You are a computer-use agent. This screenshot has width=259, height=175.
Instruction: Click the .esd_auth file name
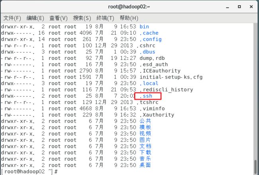tap(154, 65)
